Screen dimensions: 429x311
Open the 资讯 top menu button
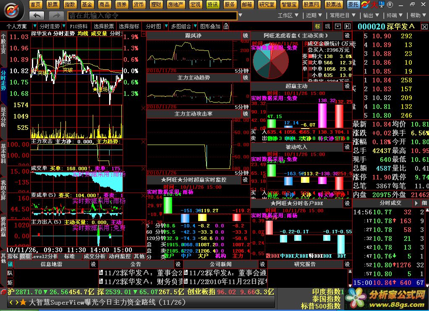(x=212, y=4)
